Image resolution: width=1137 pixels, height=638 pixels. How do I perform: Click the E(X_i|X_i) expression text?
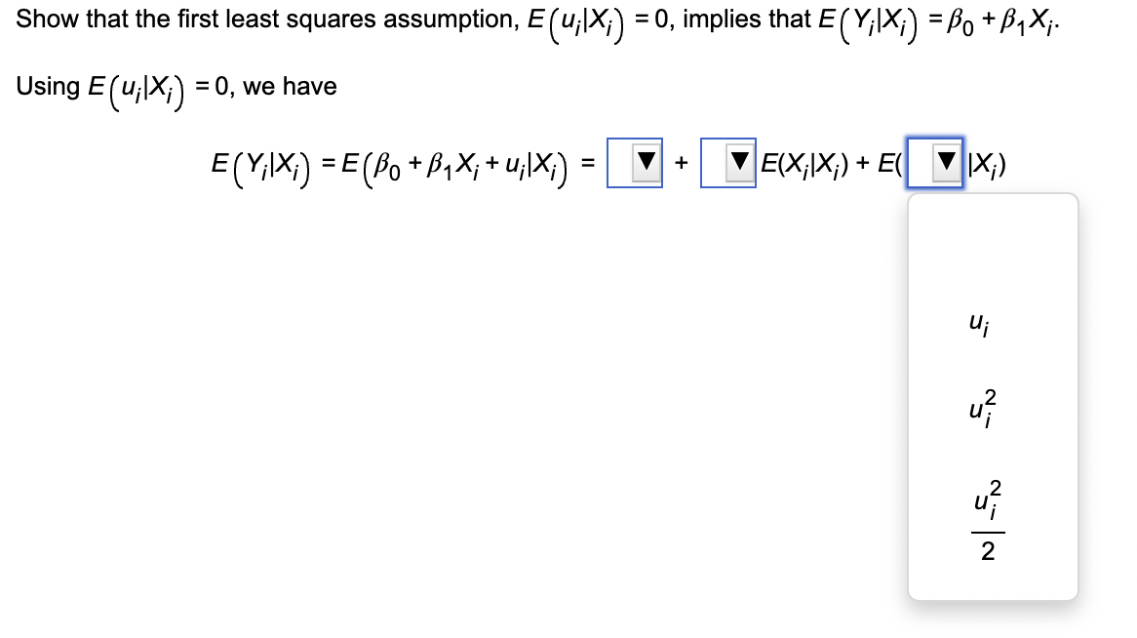803,163
